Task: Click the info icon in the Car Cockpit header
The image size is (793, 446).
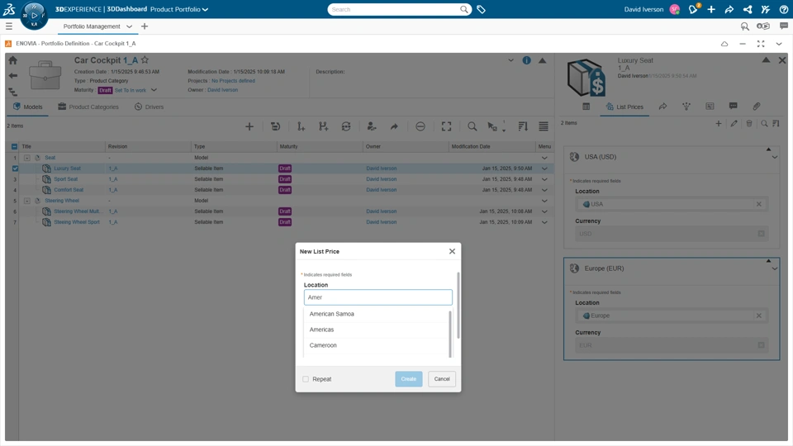Action: pos(526,60)
